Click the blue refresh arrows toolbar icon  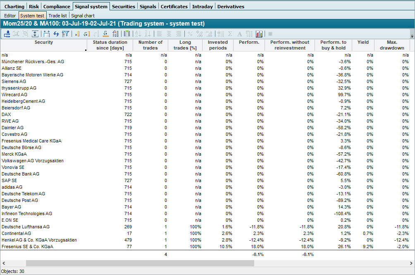pyautogui.click(x=56, y=34)
